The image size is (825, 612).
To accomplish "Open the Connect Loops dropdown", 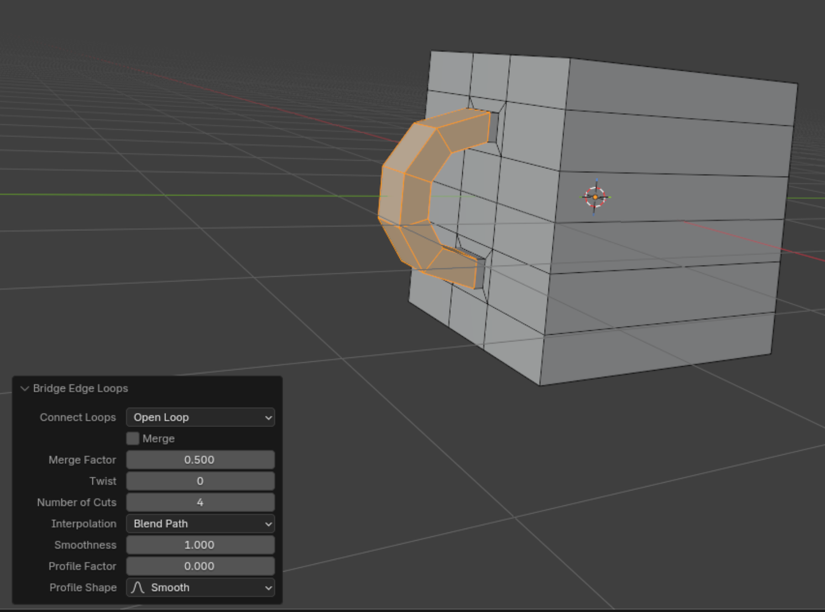I will pyautogui.click(x=200, y=417).
